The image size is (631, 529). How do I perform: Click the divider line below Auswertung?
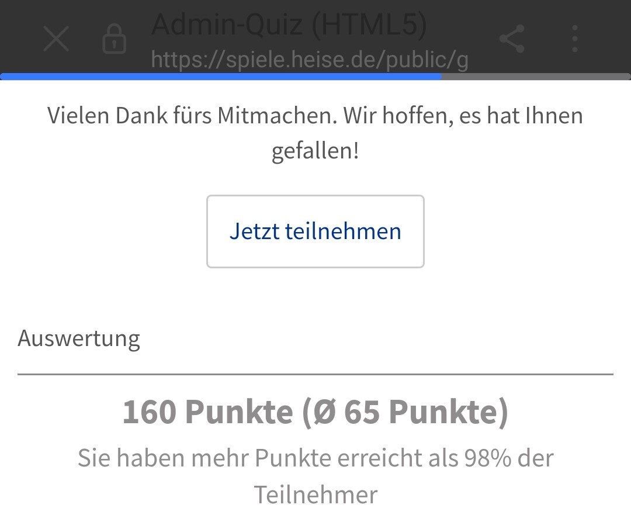coord(315,374)
